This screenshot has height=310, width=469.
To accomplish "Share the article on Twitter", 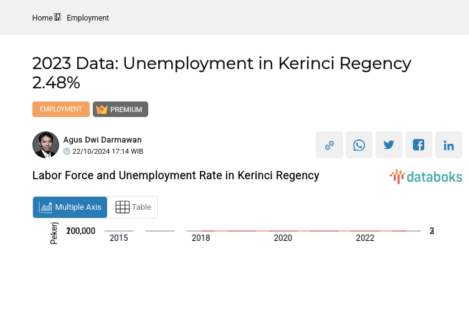I will 389,145.
